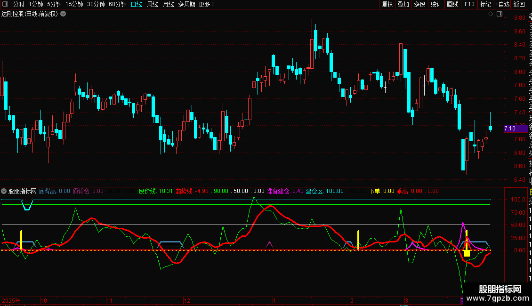Click the current price tag 7.10

pos(516,129)
